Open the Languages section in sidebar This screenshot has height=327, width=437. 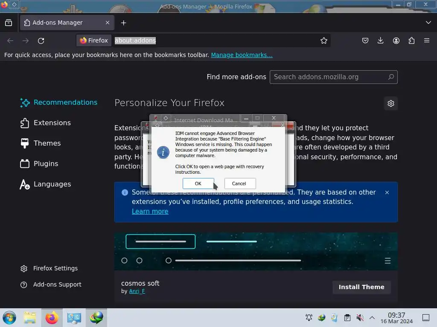click(x=46, y=184)
